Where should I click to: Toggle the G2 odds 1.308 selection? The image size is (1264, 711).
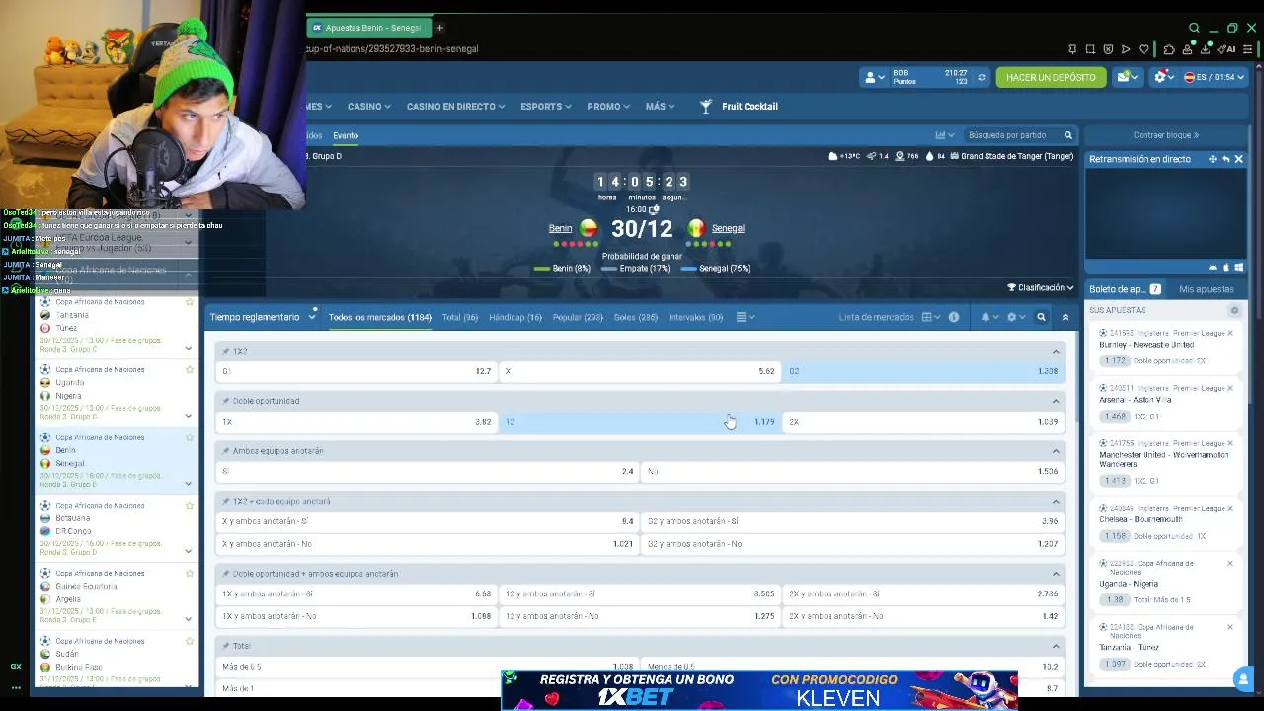click(x=923, y=371)
